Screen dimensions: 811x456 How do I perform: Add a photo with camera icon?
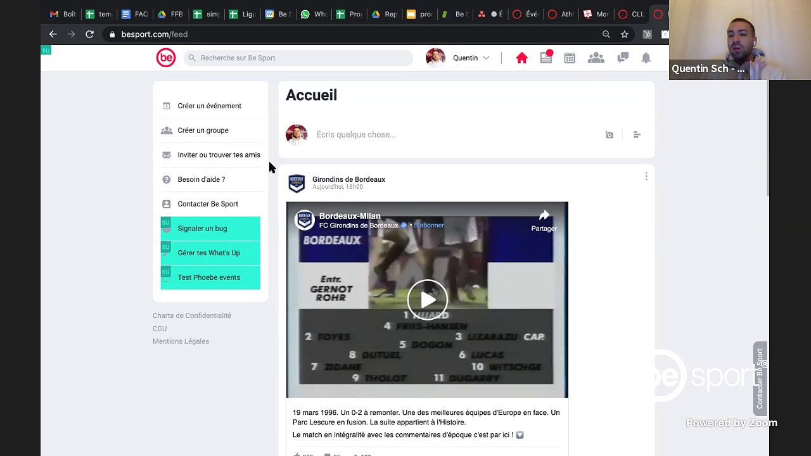click(x=610, y=135)
